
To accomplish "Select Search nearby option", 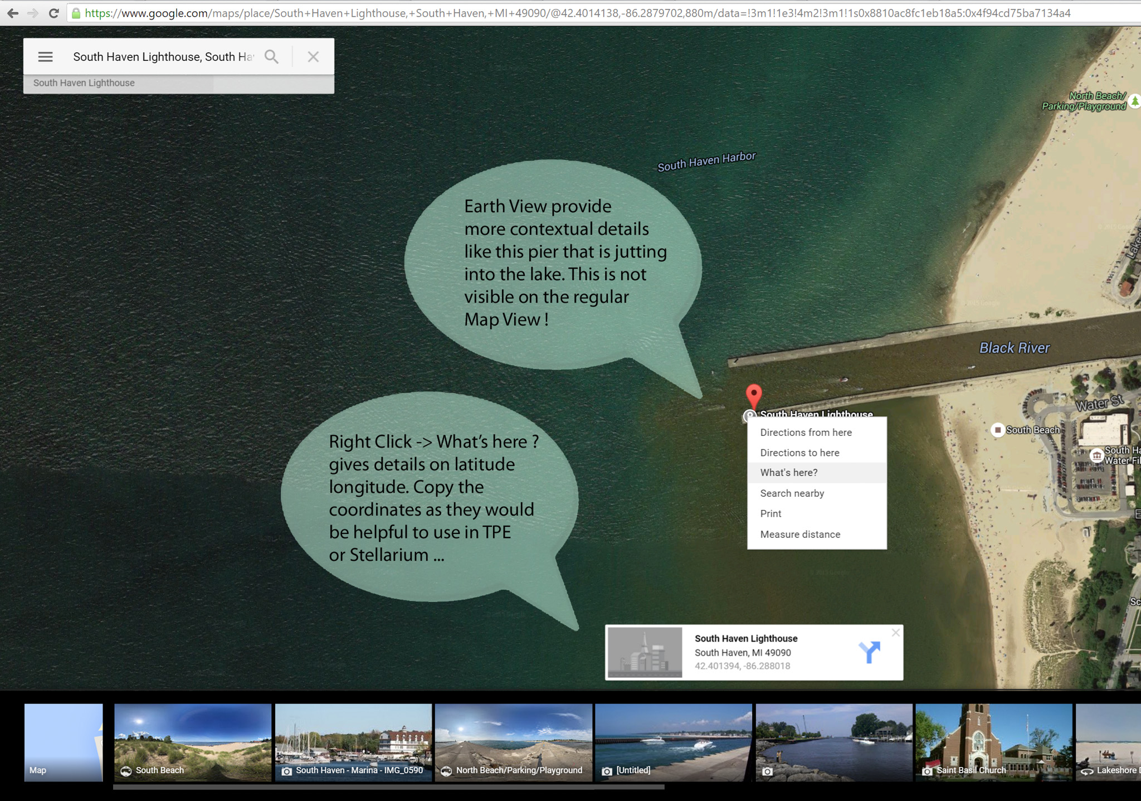I will pos(817,493).
